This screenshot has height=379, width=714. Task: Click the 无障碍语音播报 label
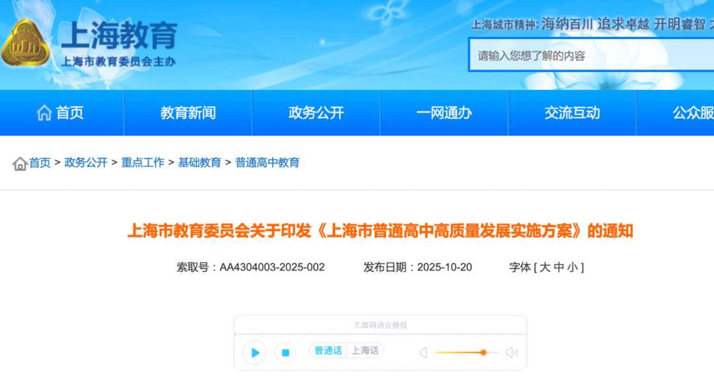click(x=380, y=325)
